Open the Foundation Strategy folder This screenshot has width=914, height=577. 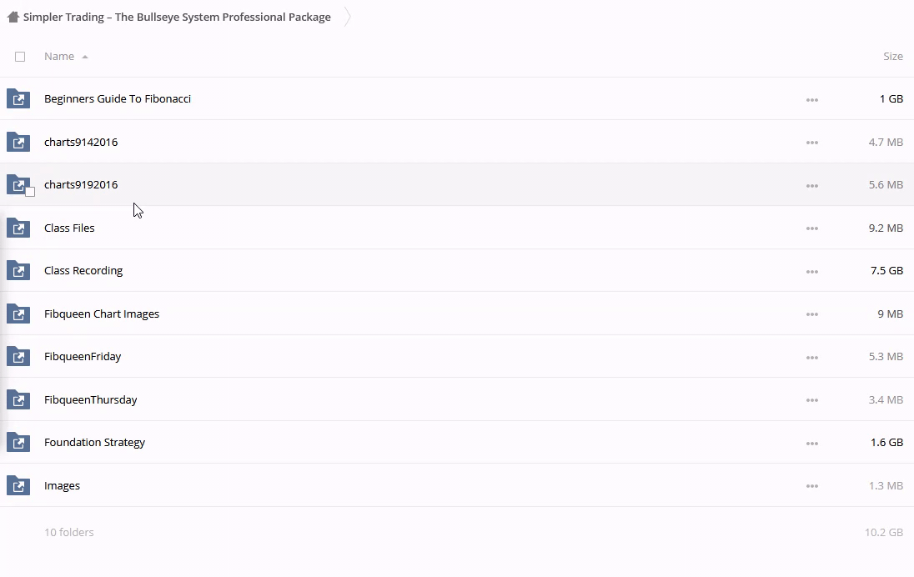[94, 443]
